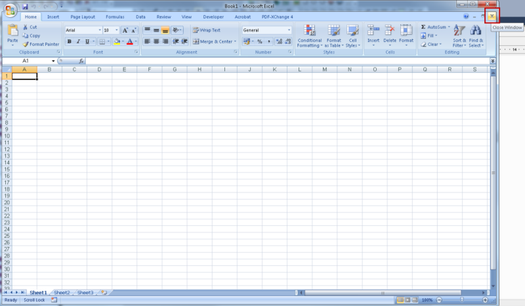Viewport: 525px width, 306px height.
Task: Expand the General number format dropdown
Action: point(289,30)
